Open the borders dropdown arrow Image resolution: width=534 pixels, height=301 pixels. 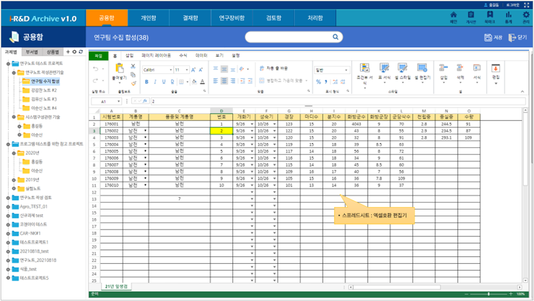pos(188,82)
